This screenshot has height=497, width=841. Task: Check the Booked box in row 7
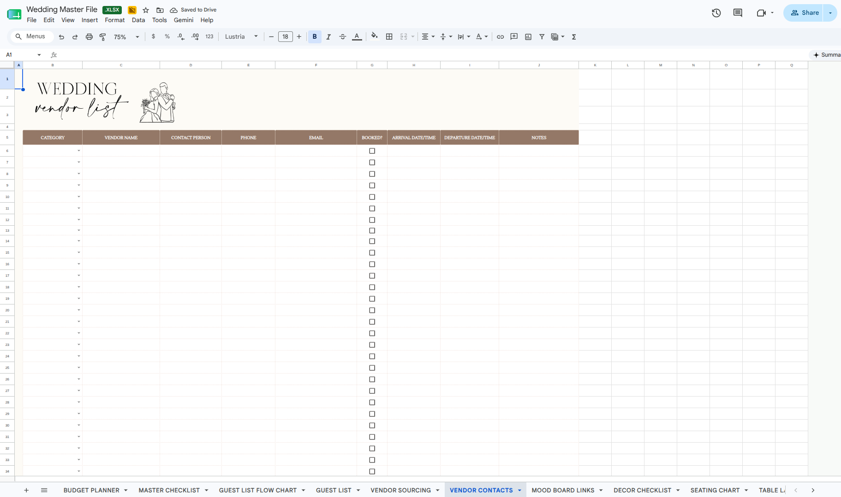372,162
